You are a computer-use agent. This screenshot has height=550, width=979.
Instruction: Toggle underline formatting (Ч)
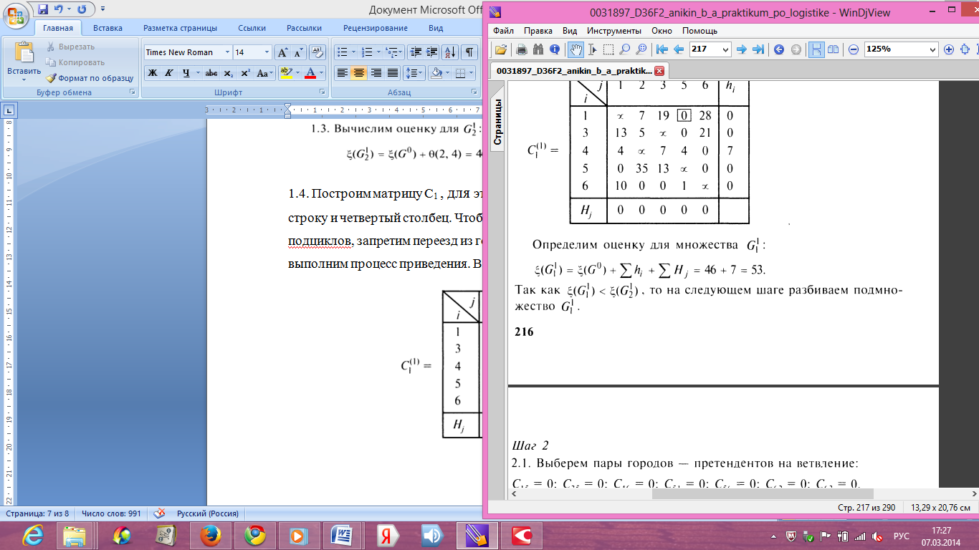[x=186, y=73]
